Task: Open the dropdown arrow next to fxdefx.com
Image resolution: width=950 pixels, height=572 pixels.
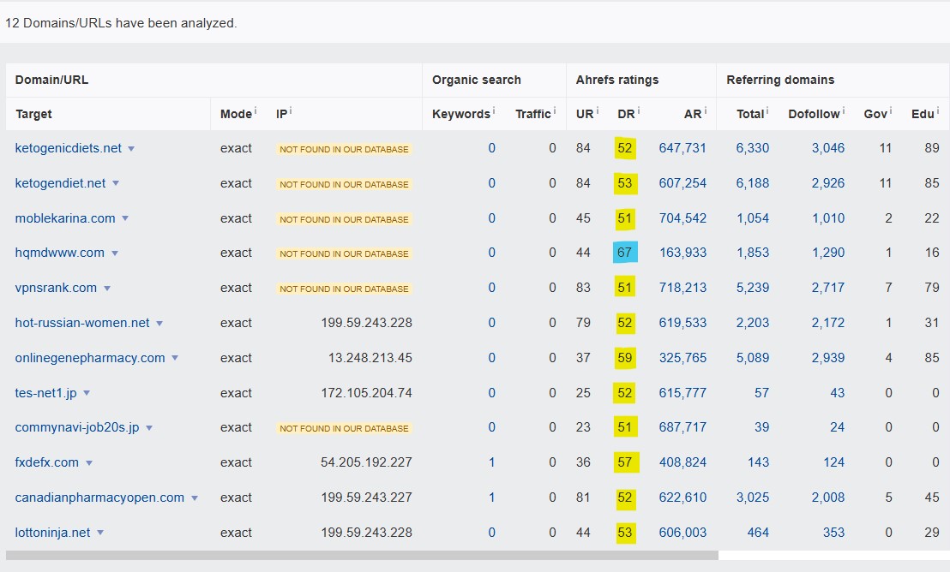Action: [x=89, y=463]
